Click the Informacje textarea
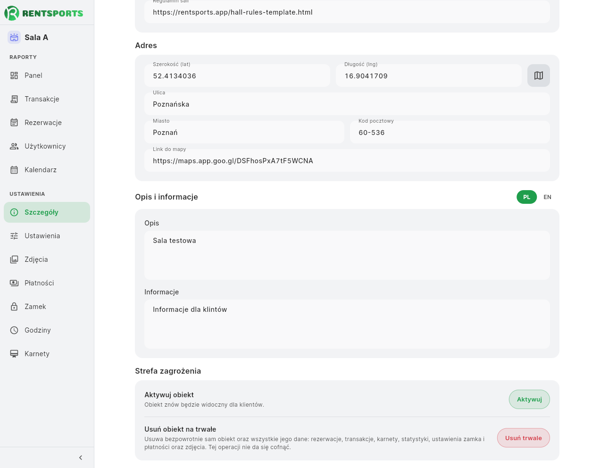 tap(347, 324)
